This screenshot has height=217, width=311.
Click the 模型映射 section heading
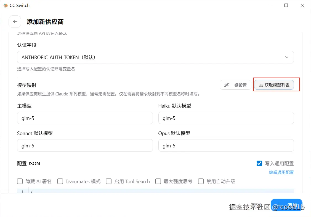tap(27, 85)
